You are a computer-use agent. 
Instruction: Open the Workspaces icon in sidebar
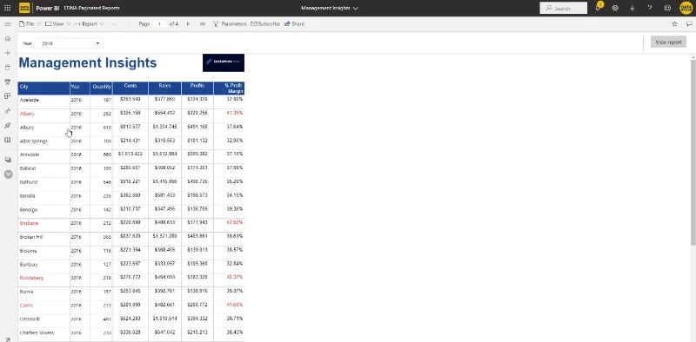(8, 160)
